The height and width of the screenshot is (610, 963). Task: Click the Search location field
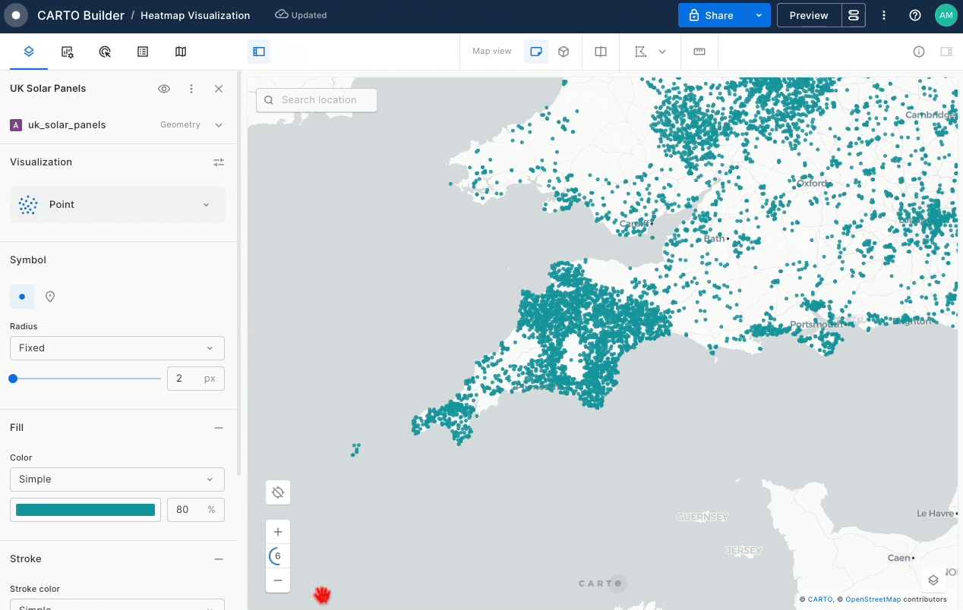(317, 100)
